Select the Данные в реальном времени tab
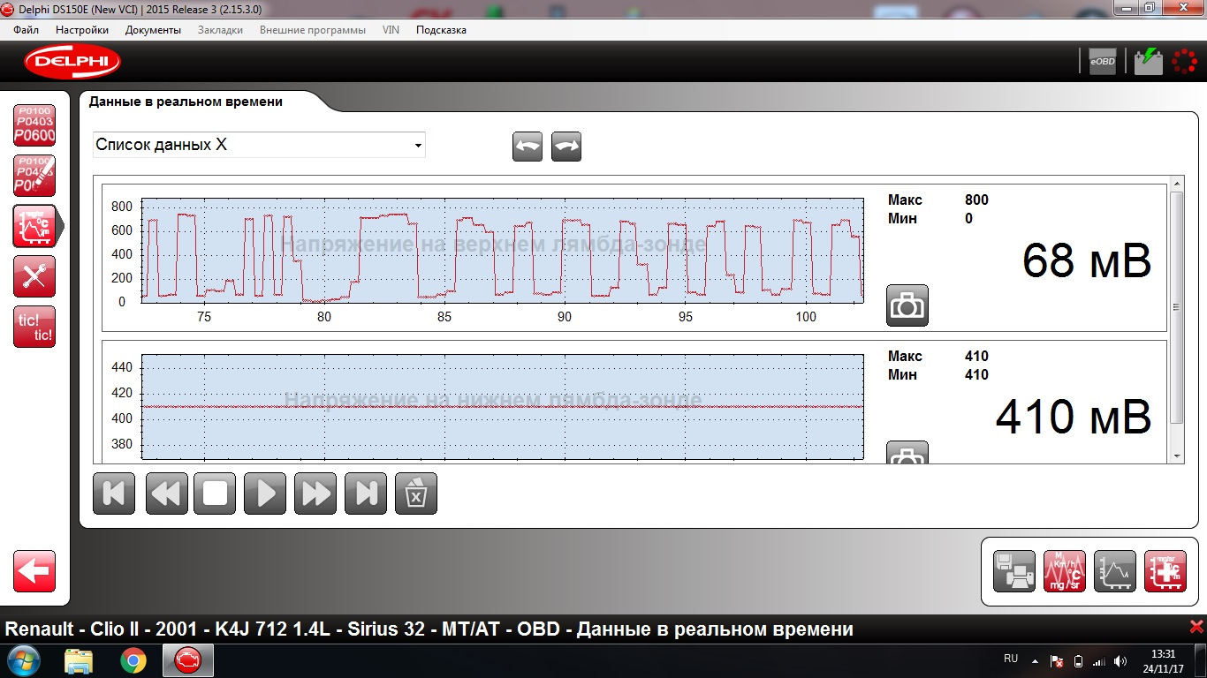The height and width of the screenshot is (678, 1207). pos(186,102)
